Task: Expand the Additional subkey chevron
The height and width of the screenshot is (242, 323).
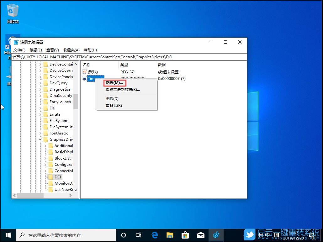Action: 45,145
